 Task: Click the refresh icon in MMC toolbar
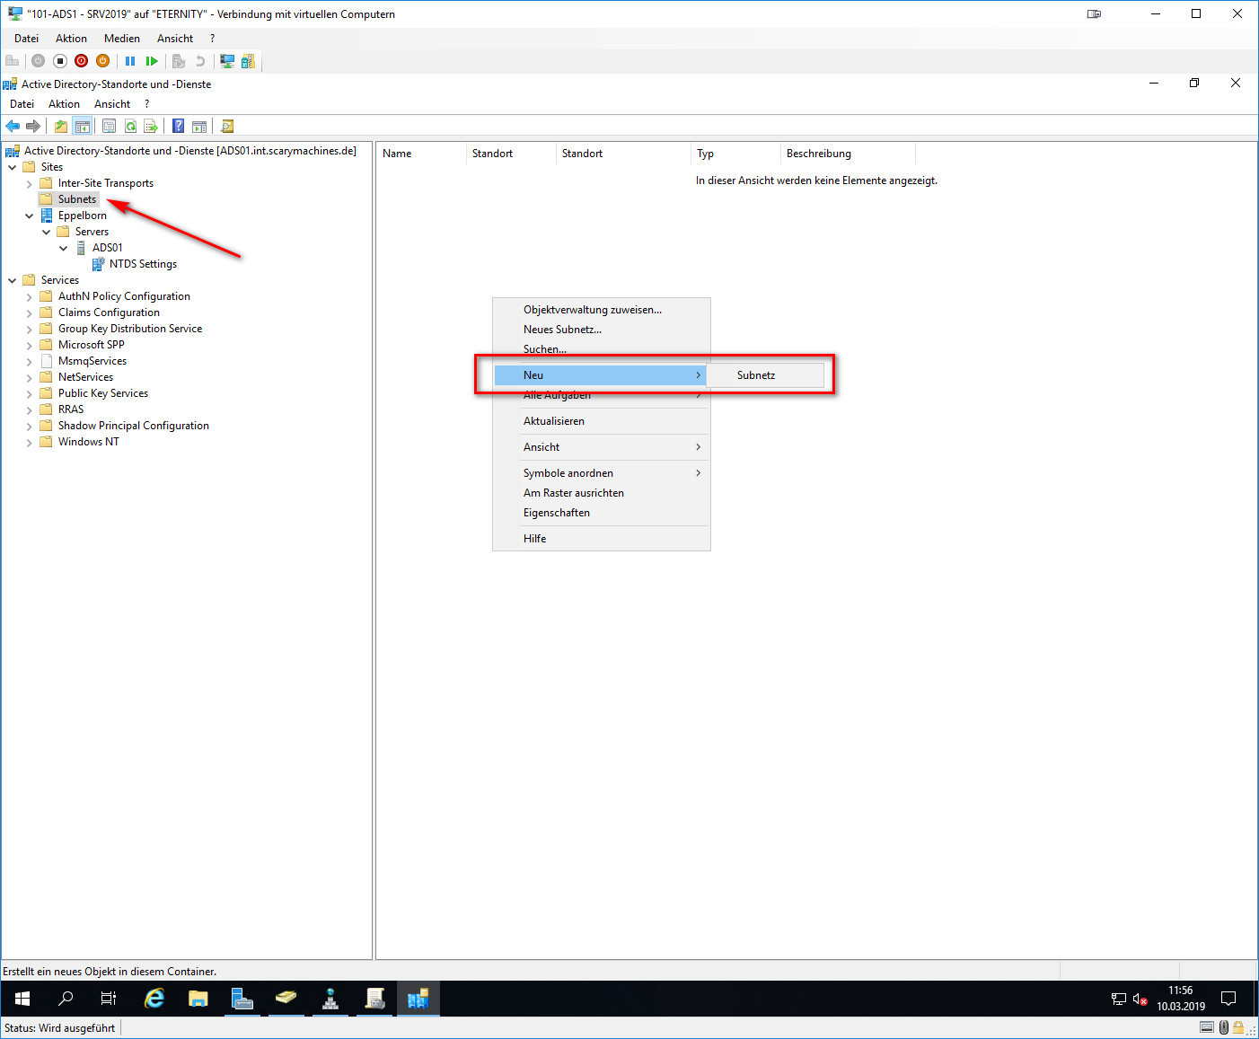pos(130,127)
